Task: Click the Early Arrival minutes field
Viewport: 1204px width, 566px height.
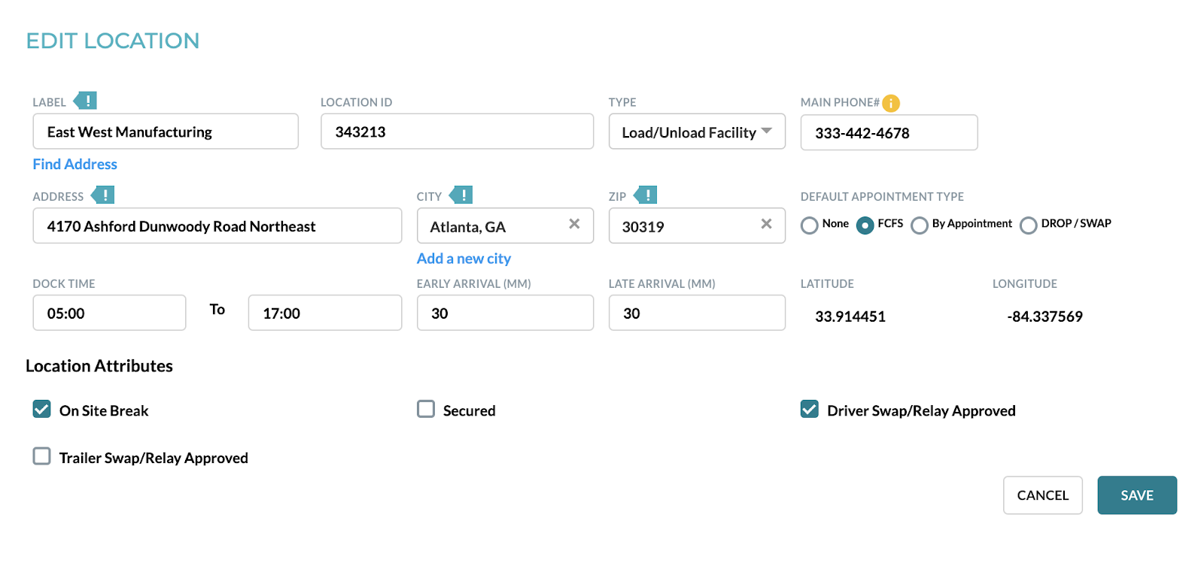Action: [x=505, y=313]
